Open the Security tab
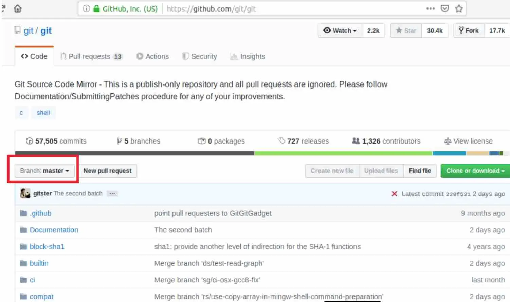The width and height of the screenshot is (510, 302). point(200,56)
